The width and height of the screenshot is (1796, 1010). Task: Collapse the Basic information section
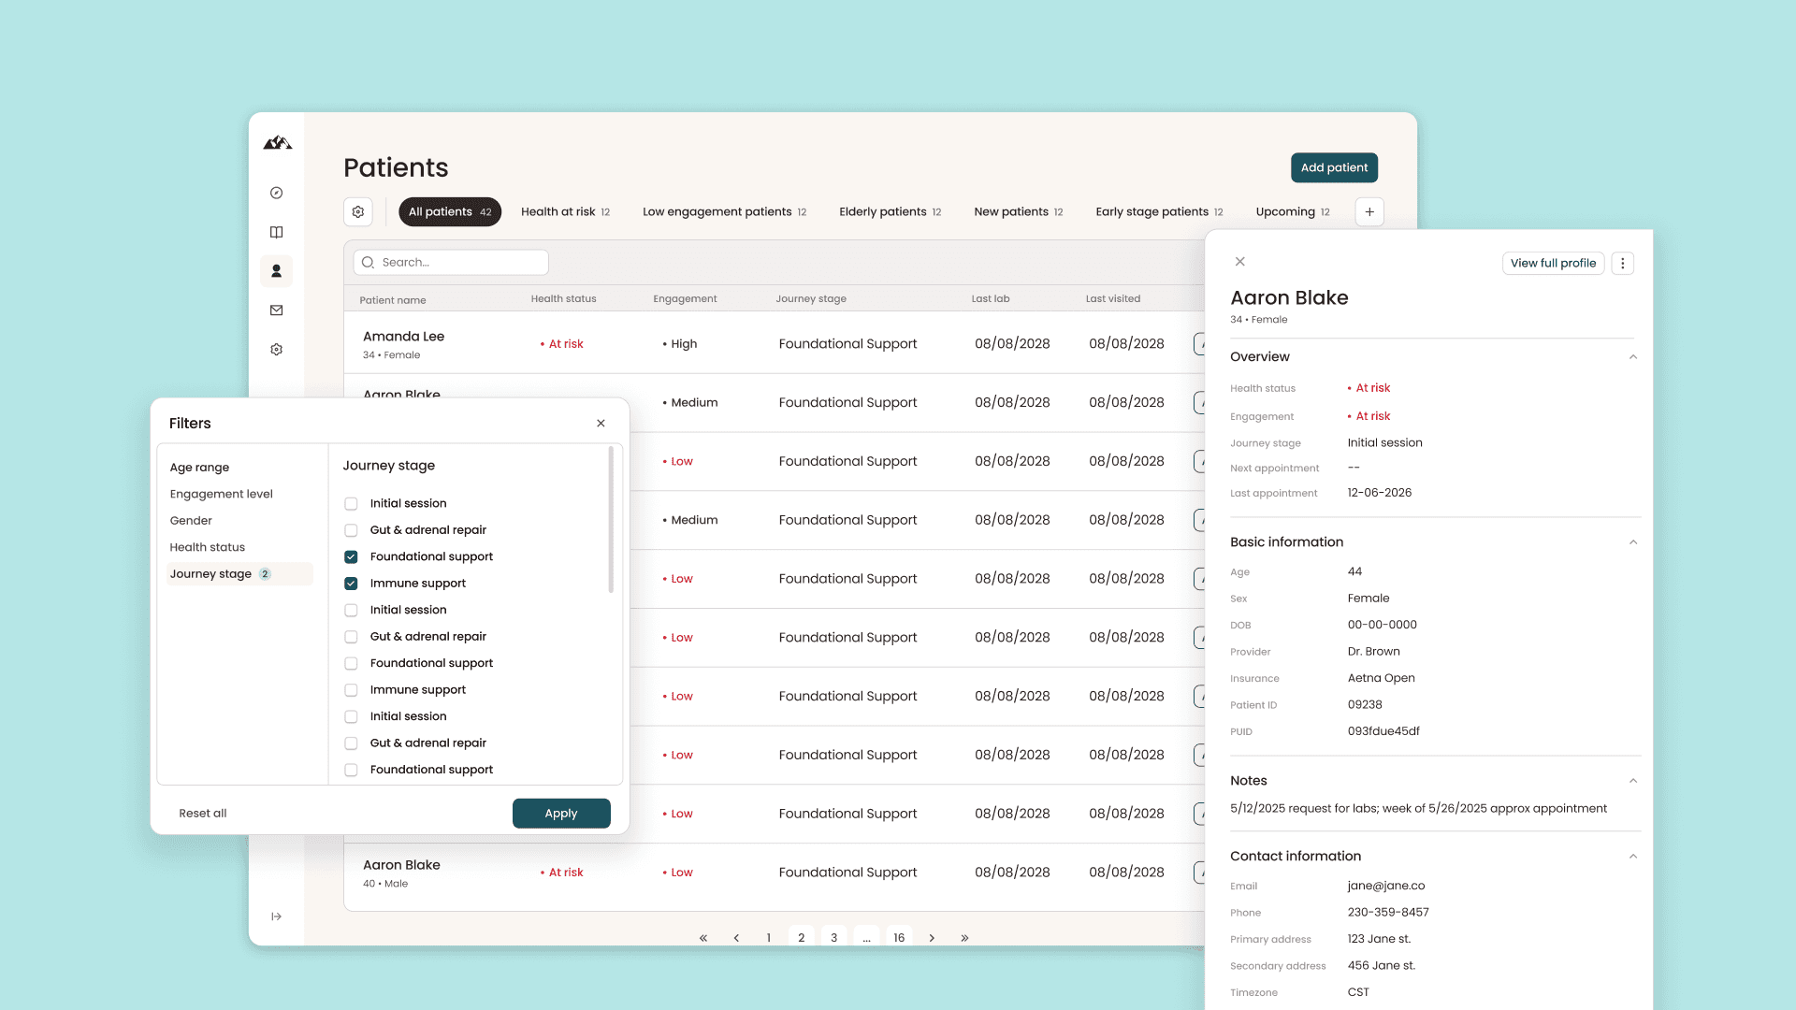point(1633,542)
